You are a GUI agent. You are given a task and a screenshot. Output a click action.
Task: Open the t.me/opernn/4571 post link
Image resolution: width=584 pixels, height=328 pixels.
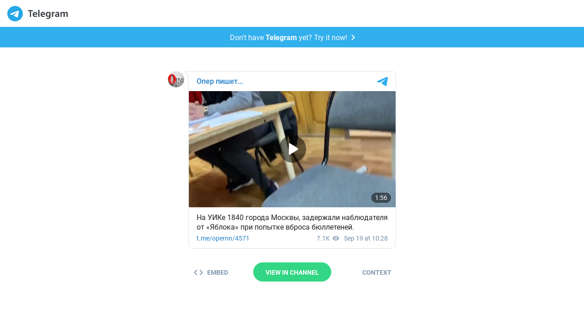[223, 238]
